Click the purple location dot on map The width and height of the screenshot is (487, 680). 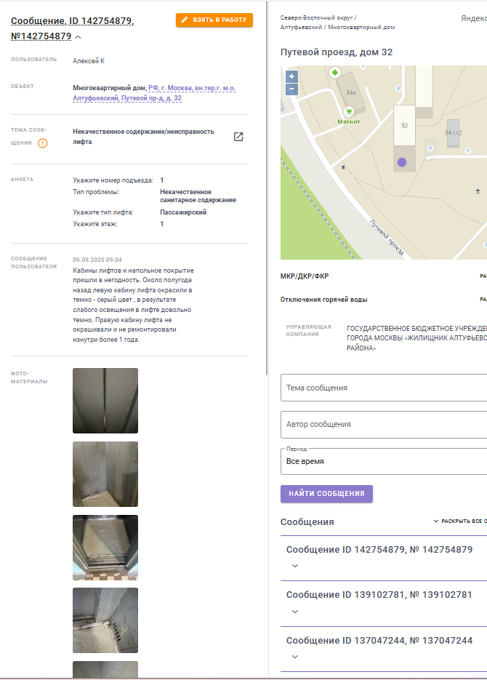[x=402, y=162]
